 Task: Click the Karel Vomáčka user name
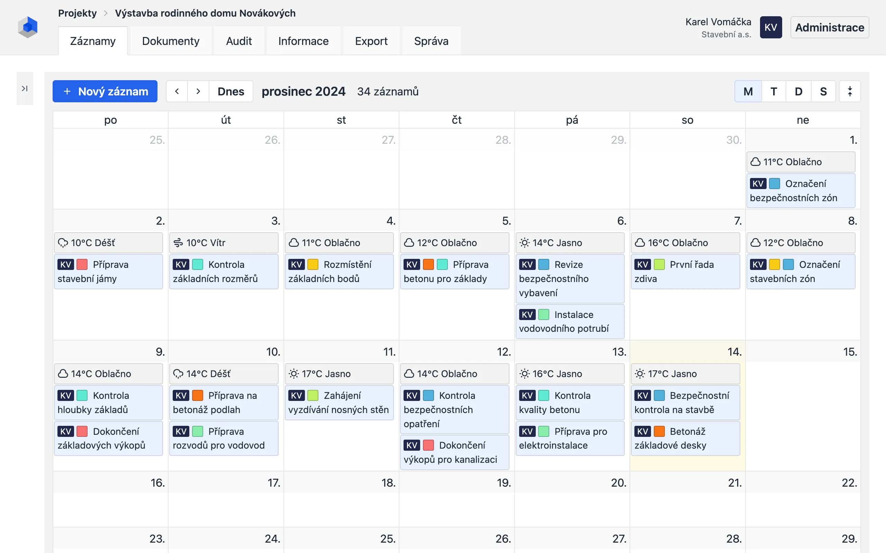click(718, 22)
